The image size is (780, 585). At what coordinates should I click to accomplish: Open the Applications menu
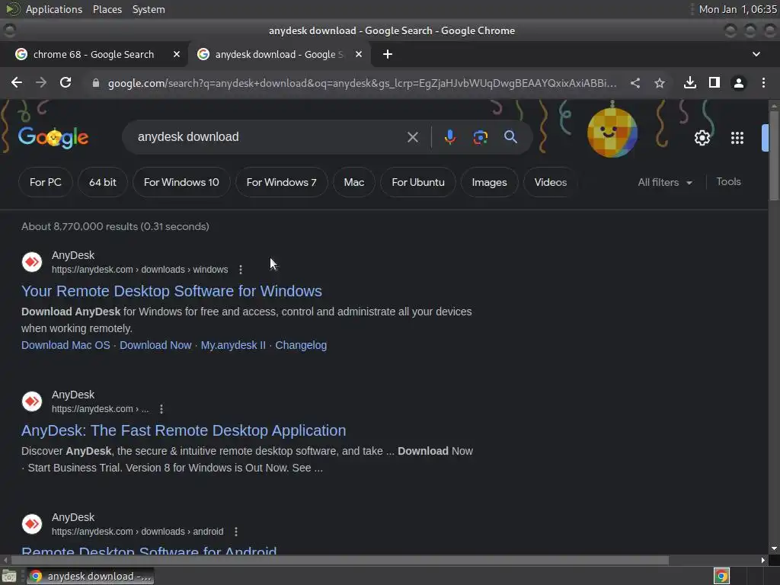tap(54, 9)
